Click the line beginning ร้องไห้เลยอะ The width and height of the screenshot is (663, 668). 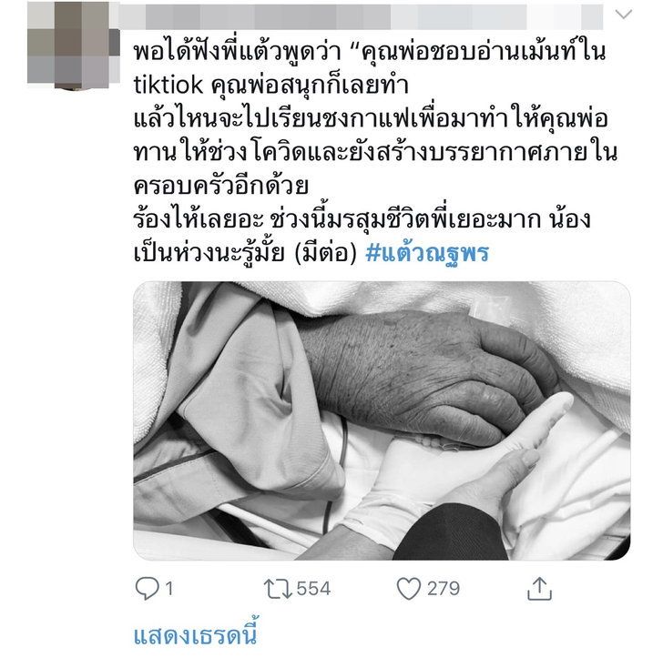coord(362,219)
